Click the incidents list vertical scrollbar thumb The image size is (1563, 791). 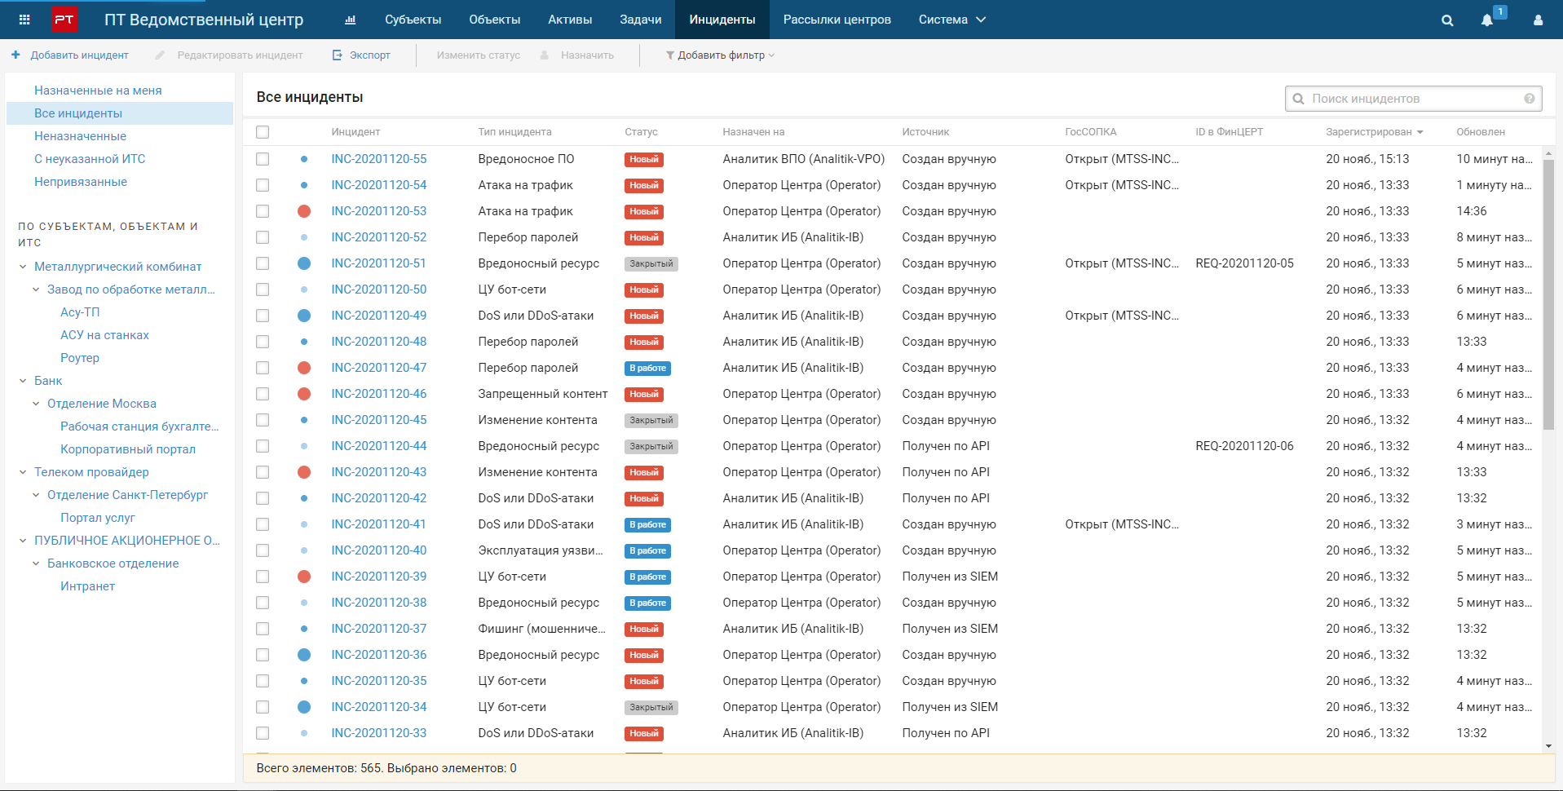point(1549,294)
